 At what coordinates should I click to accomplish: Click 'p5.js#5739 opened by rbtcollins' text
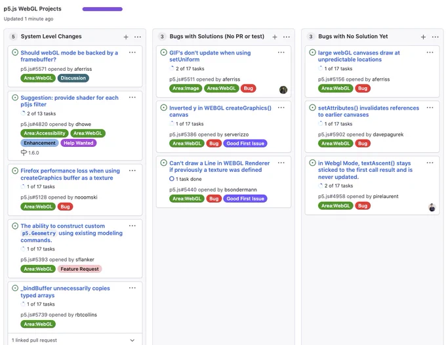click(x=58, y=315)
